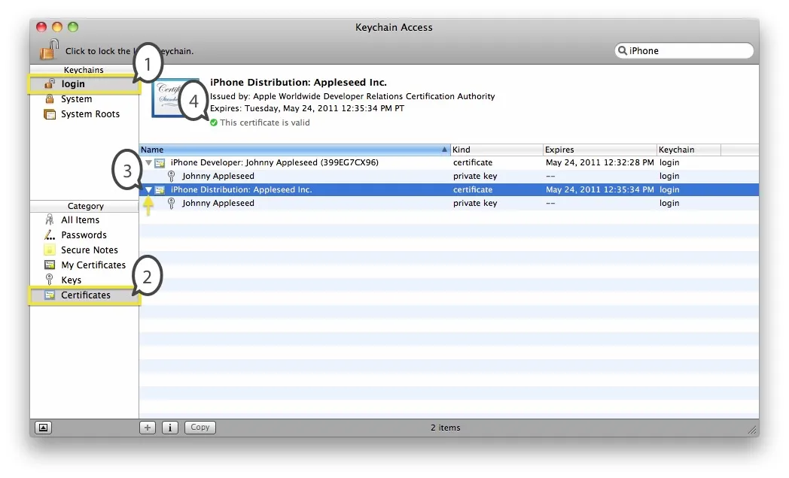Open the Certificates category
Image resolution: width=789 pixels, height=478 pixels.
[84, 295]
